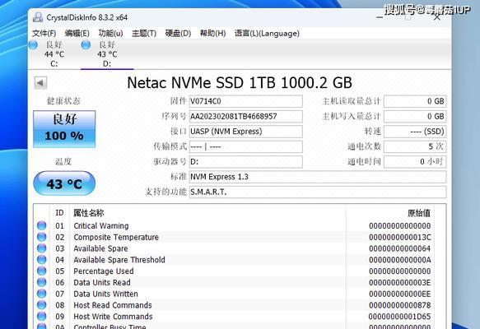Open the 编辑(E) menu
This screenshot has width=480, height=329.
(77, 34)
